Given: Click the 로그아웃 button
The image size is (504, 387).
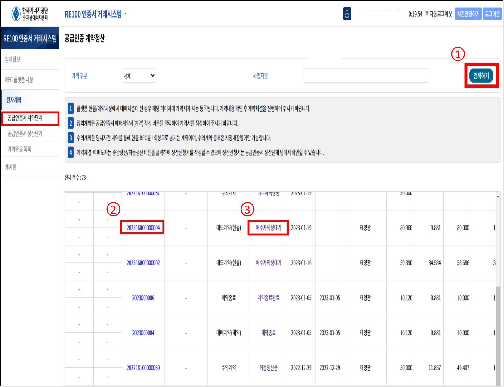Looking at the screenshot, I should [492, 14].
